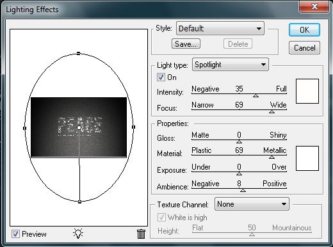Open the Light type Spotlight dropdown

(231, 65)
